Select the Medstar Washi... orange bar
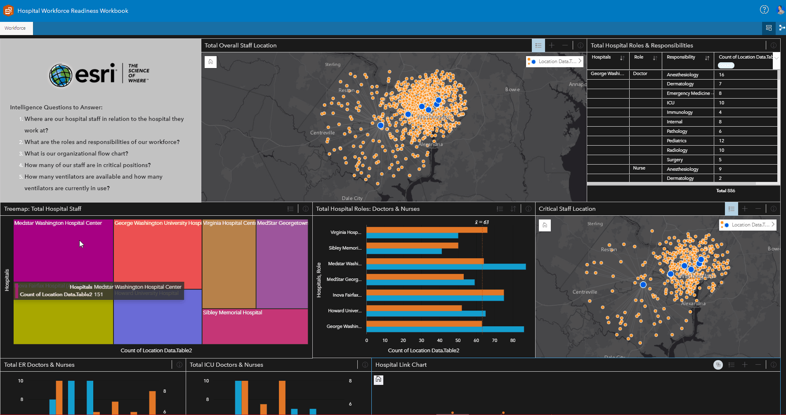 425,261
